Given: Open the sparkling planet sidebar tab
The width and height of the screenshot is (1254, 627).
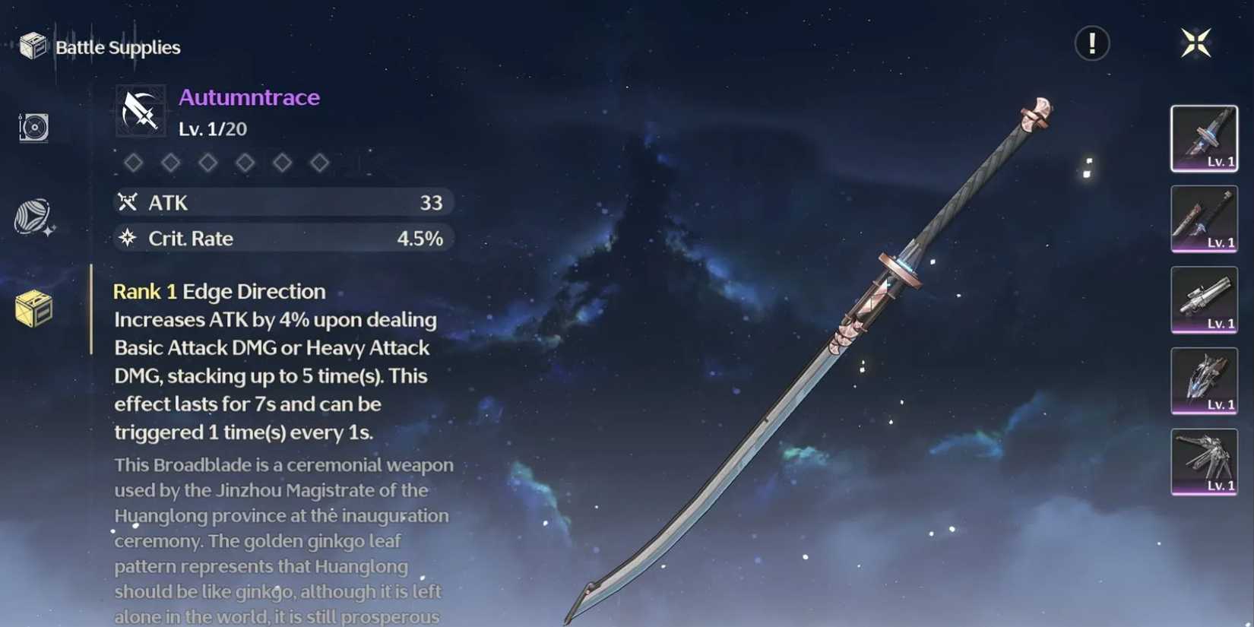Looking at the screenshot, I should tap(34, 218).
